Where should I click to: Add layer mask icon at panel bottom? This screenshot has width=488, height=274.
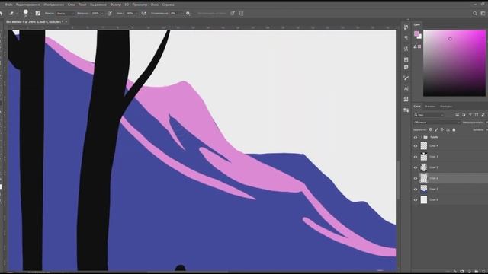462,272
